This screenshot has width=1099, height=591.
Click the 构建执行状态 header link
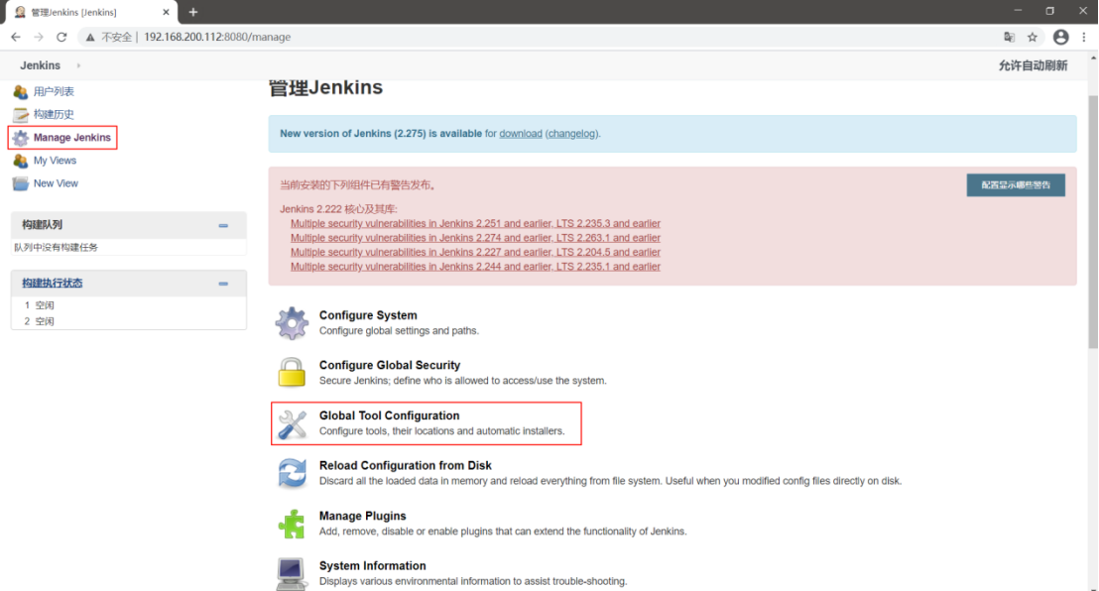tap(52, 284)
